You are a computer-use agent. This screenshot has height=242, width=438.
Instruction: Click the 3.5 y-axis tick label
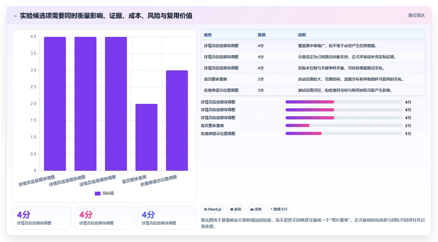click(33, 53)
